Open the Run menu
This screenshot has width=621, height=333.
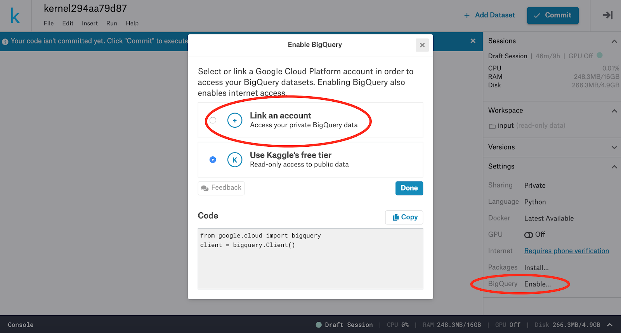pyautogui.click(x=112, y=23)
